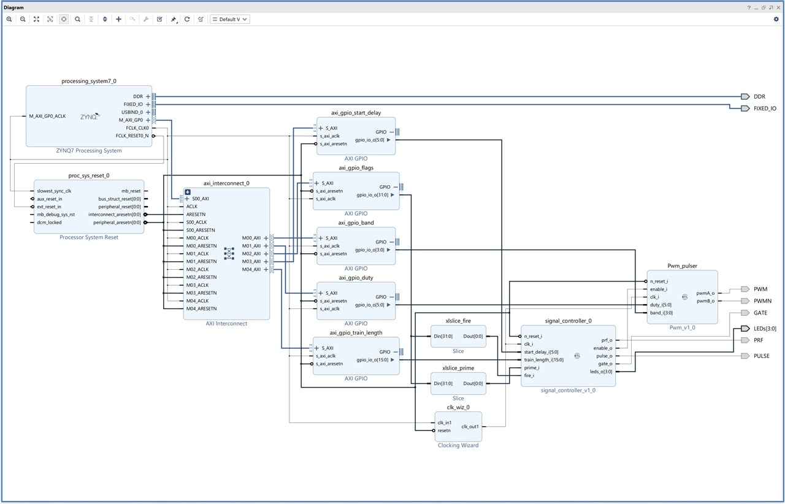Expand the DDR interface on processing_system7_0
The width and height of the screenshot is (785, 504).
coord(148,96)
